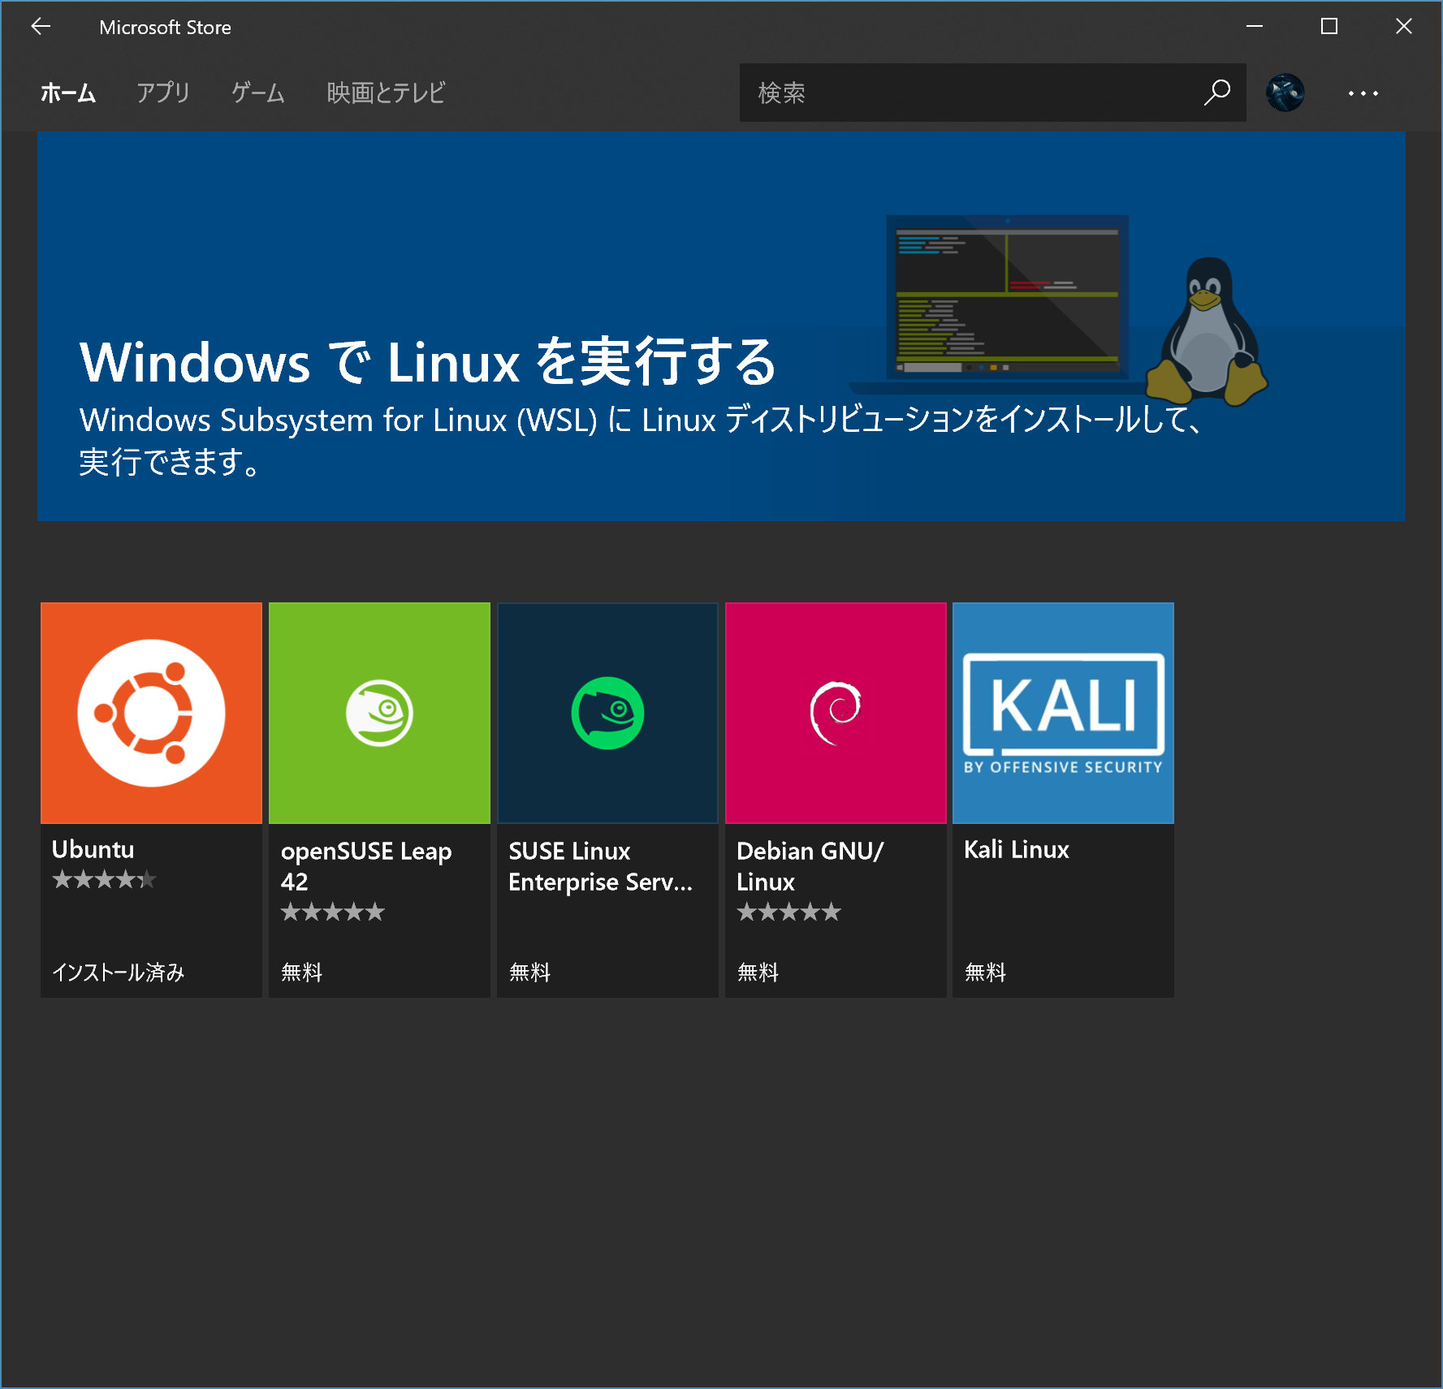1443x1389 pixels.
Task: Select the ホーム tab
Action: tap(68, 93)
